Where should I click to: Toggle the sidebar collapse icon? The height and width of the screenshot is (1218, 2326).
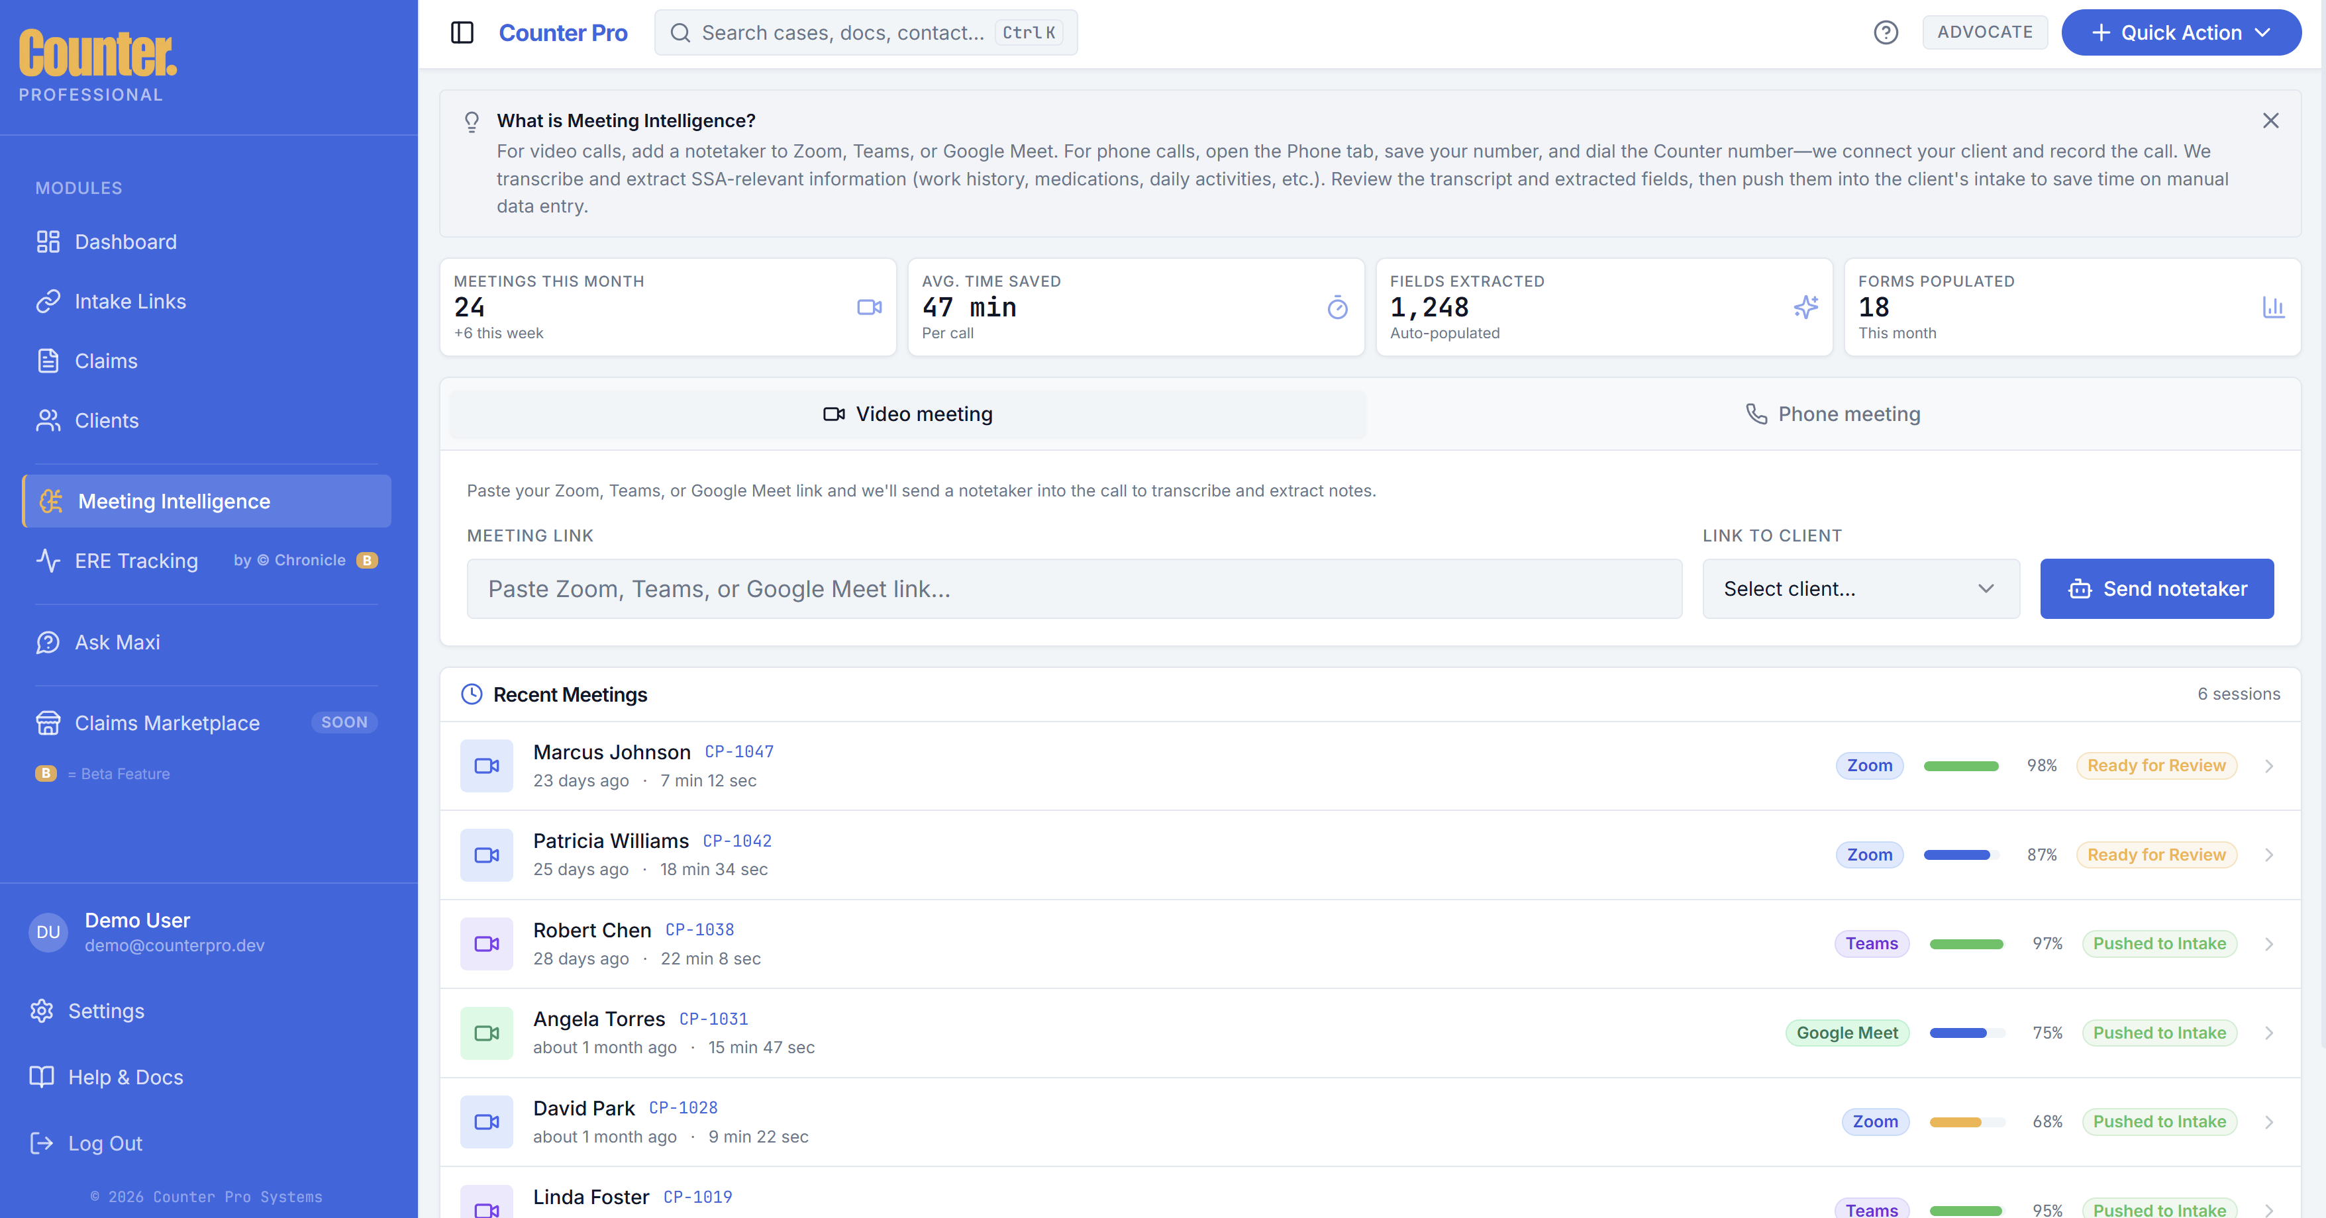pos(462,32)
